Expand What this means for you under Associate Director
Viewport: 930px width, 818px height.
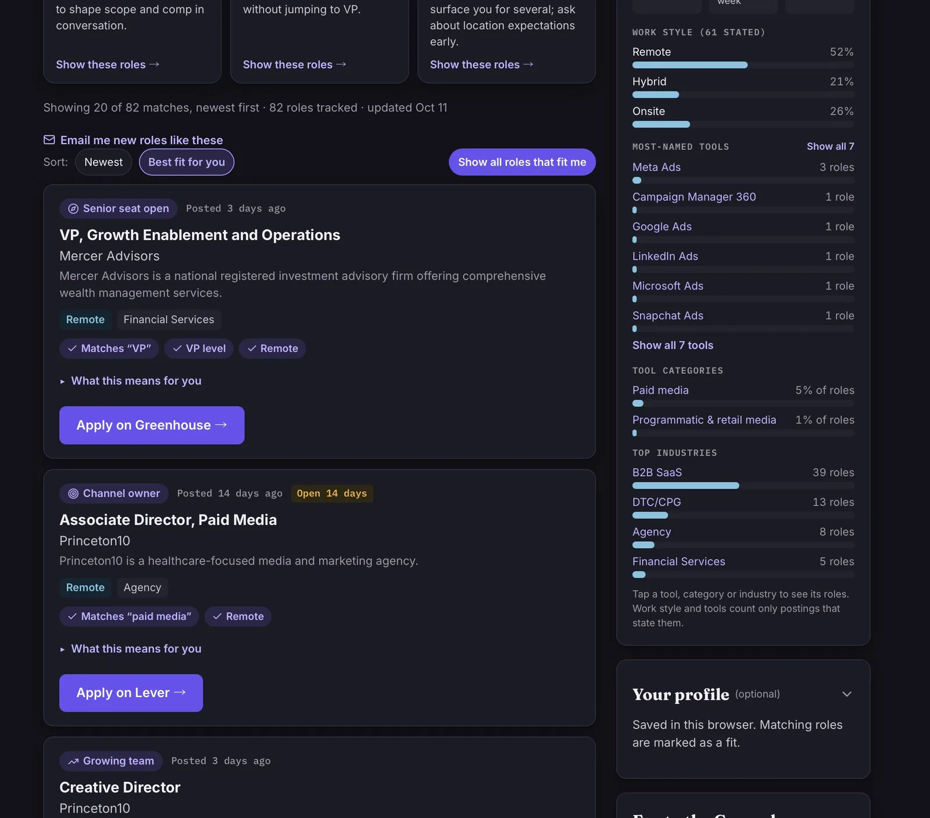point(131,649)
